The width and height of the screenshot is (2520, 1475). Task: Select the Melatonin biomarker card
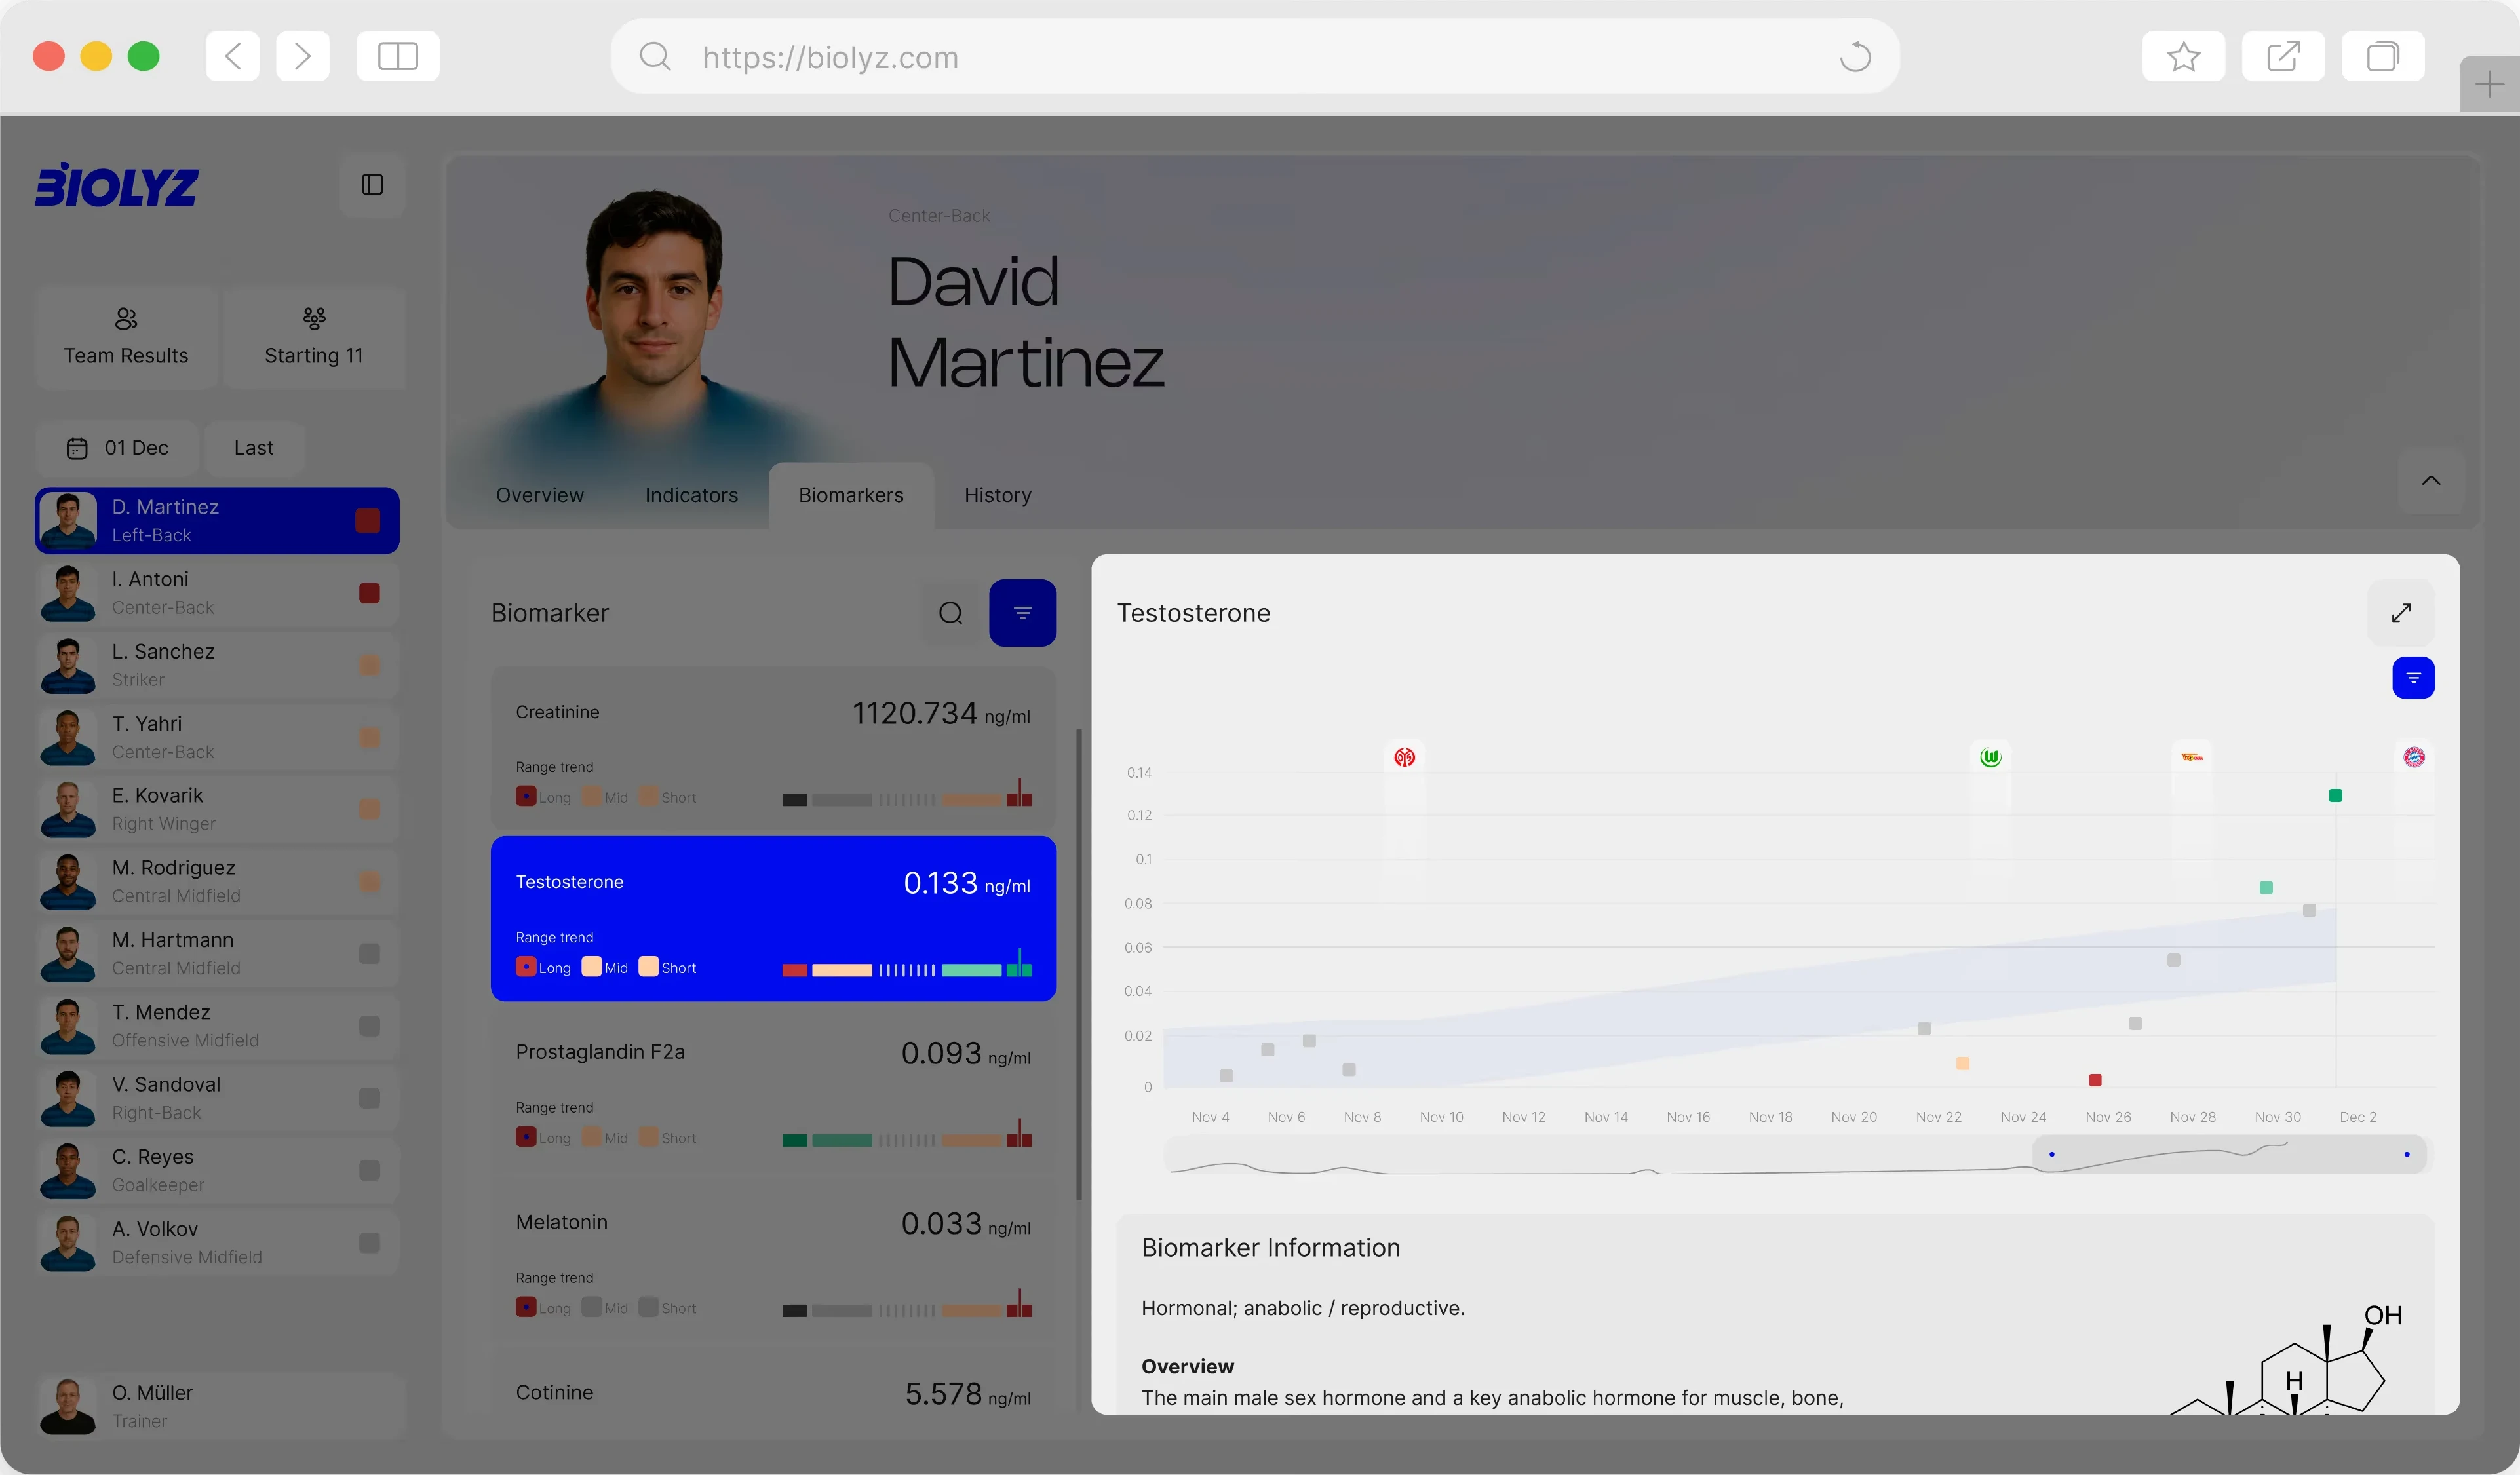pos(773,1259)
